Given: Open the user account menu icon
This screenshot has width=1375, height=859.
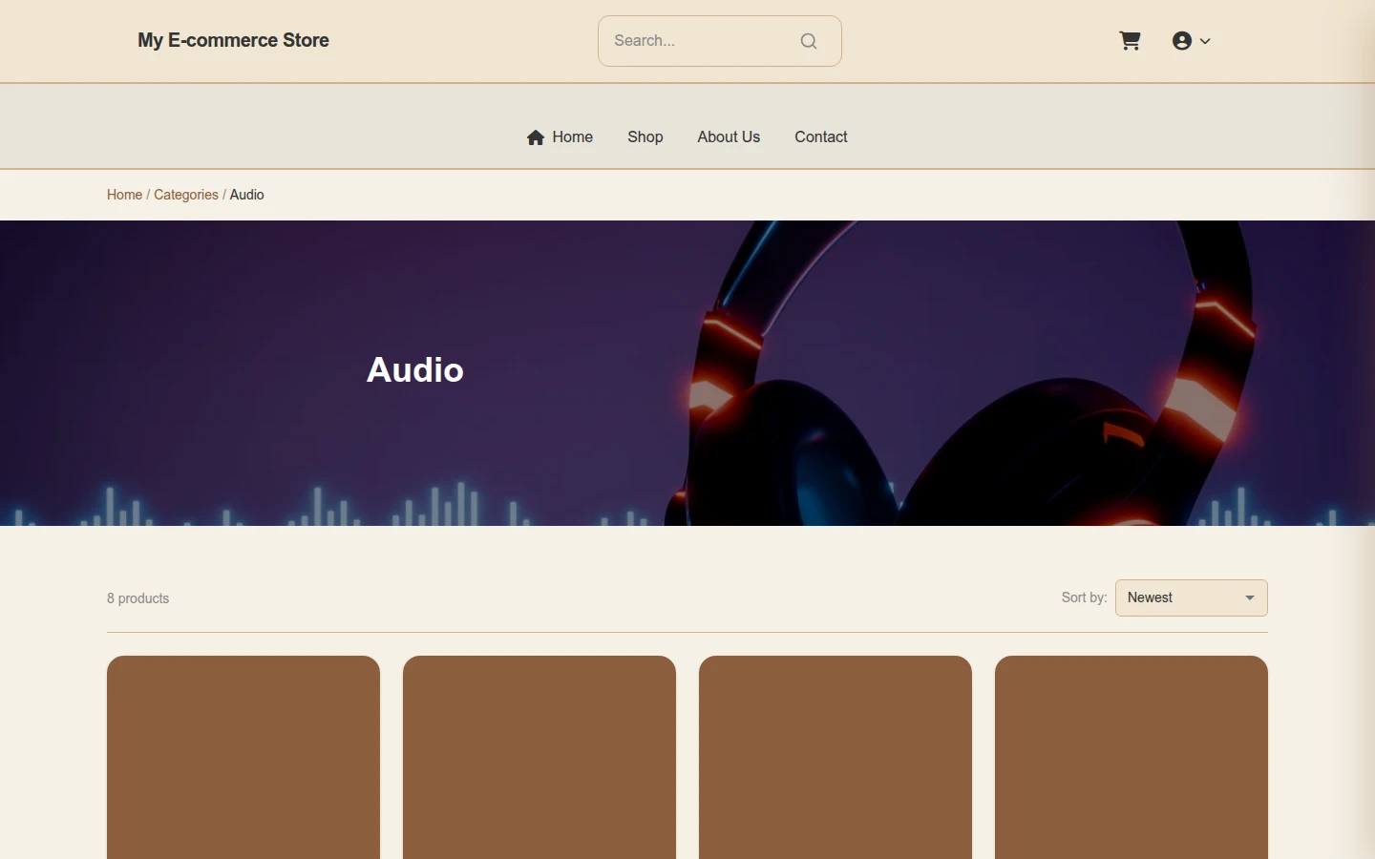Looking at the screenshot, I should tap(1182, 41).
